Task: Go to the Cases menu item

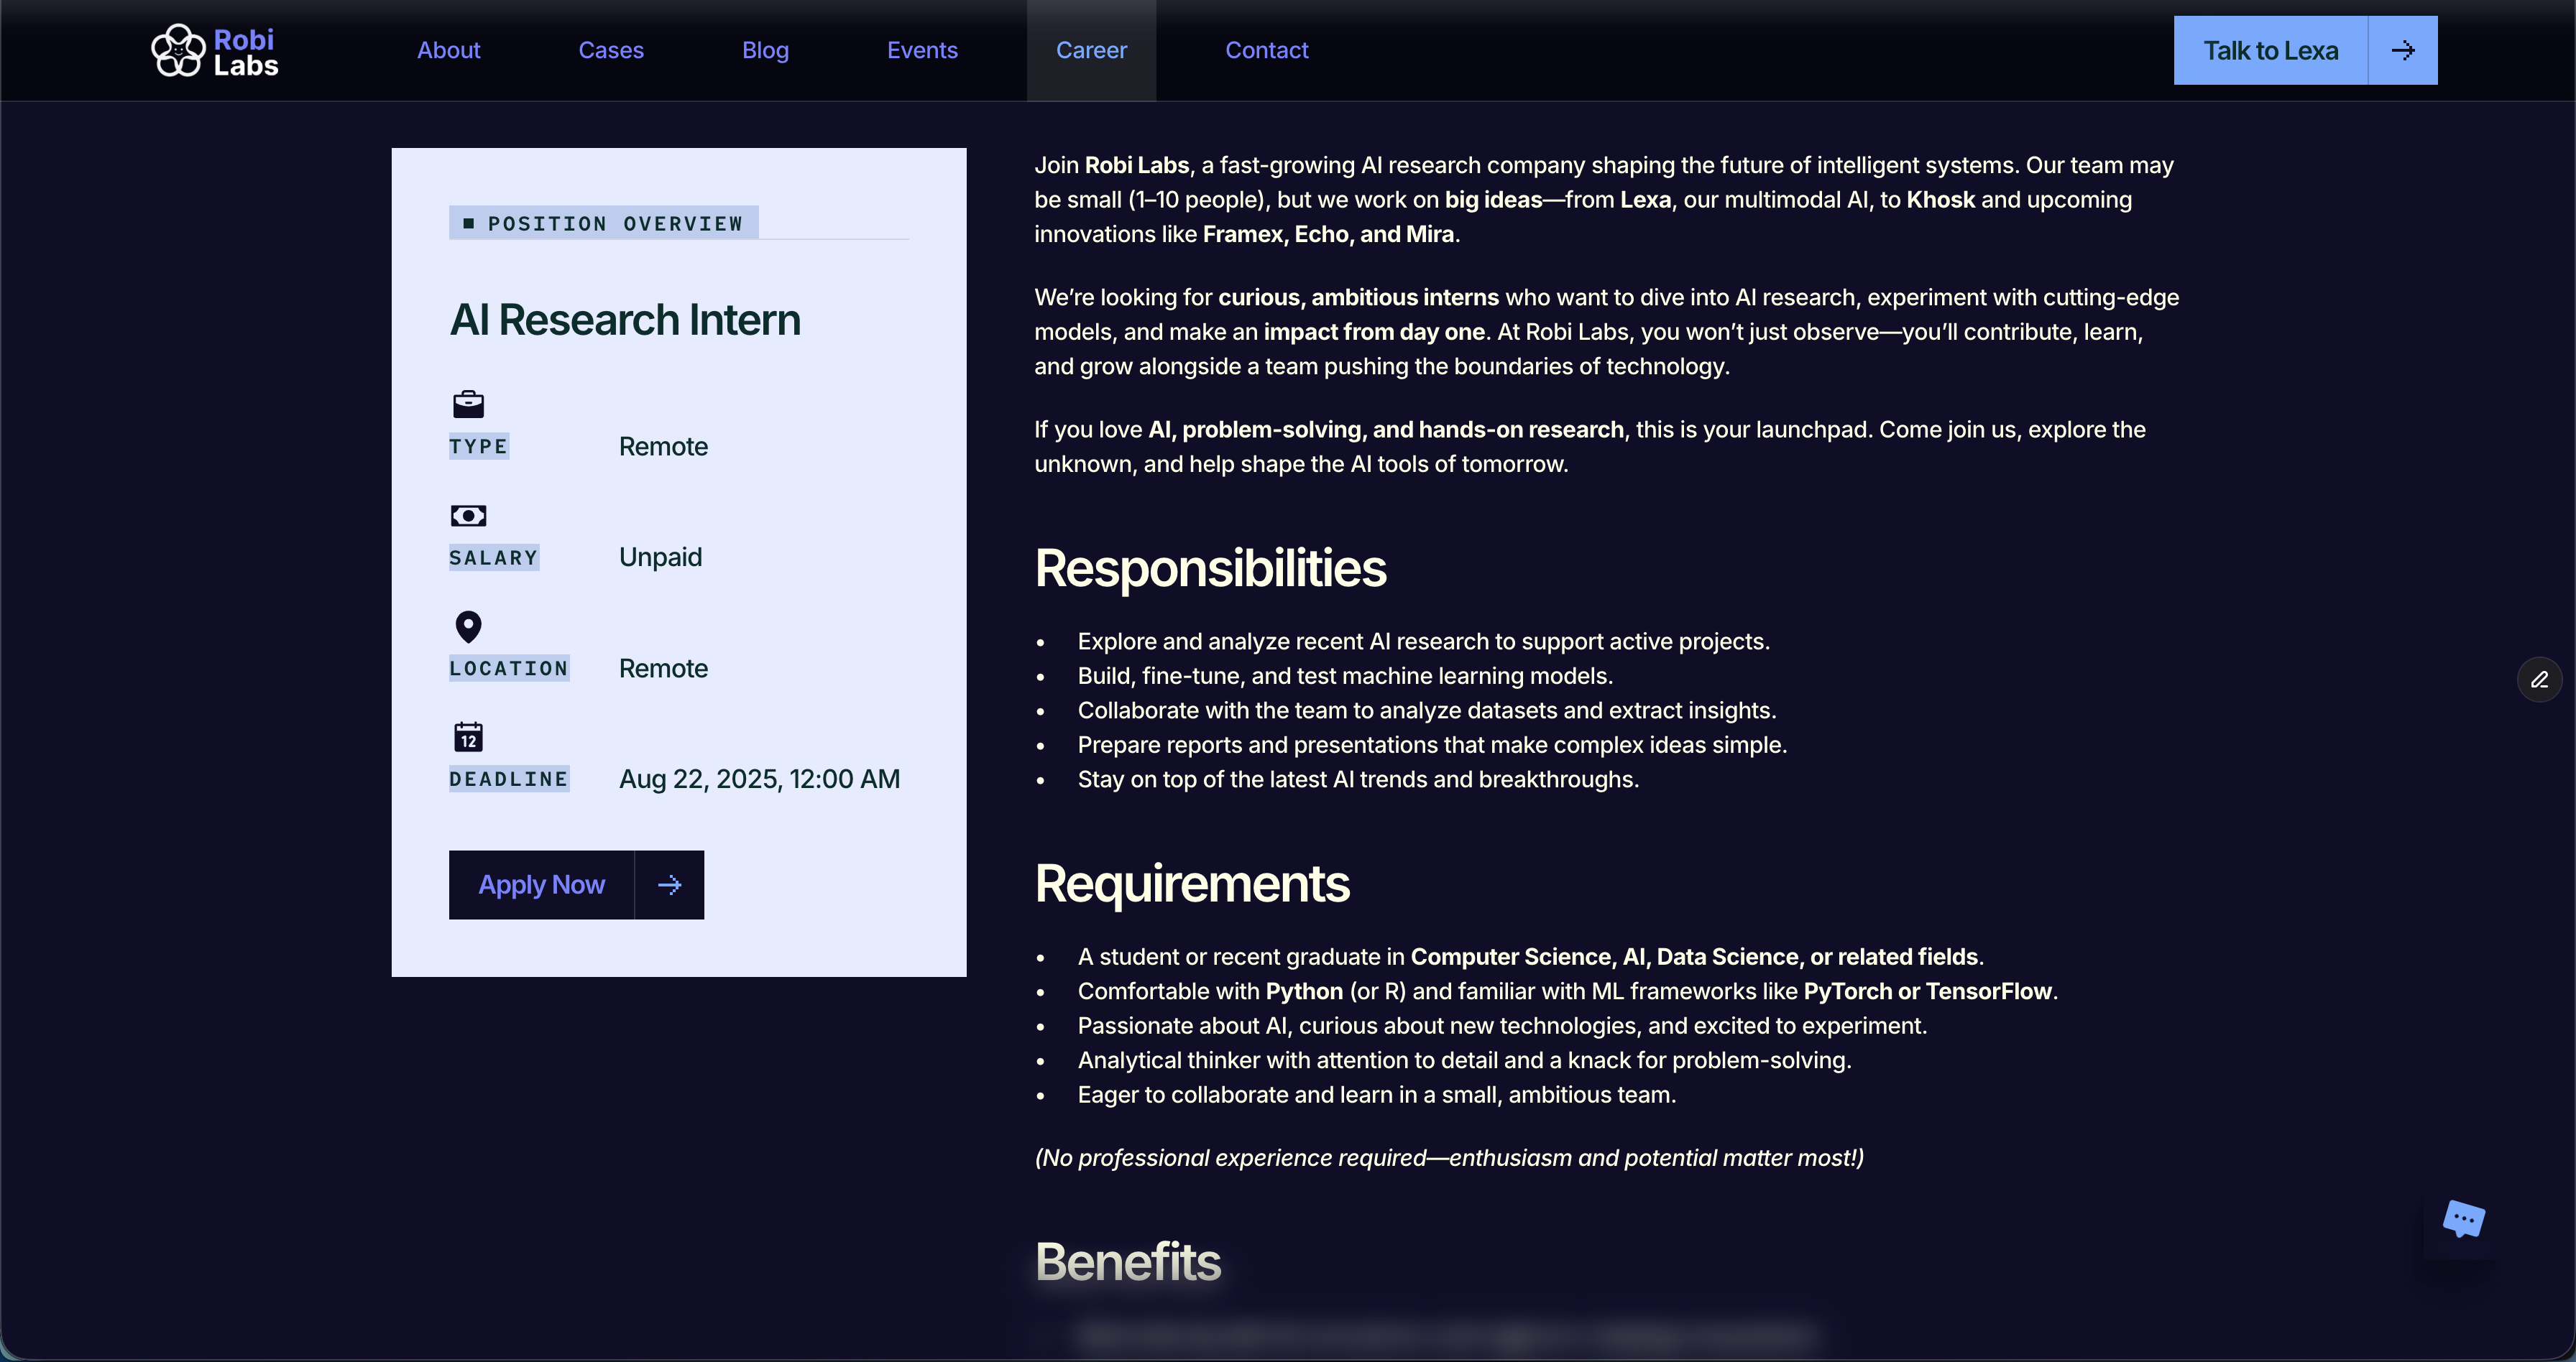Action: click(611, 50)
